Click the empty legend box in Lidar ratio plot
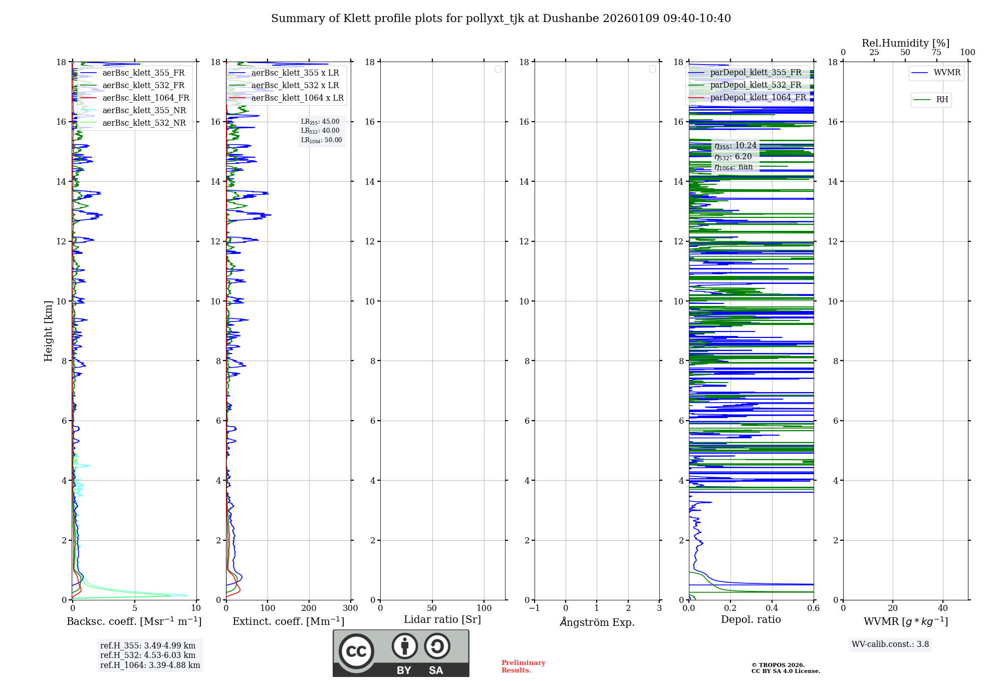Screen dimensions: 1002x681 [x=498, y=69]
